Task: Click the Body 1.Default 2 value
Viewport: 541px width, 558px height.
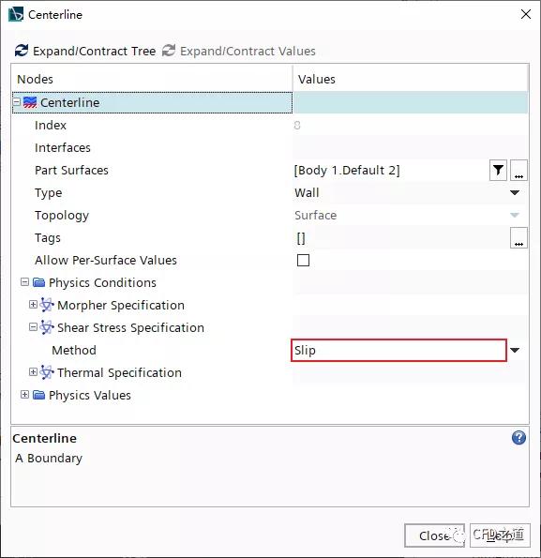Action: click(x=347, y=171)
